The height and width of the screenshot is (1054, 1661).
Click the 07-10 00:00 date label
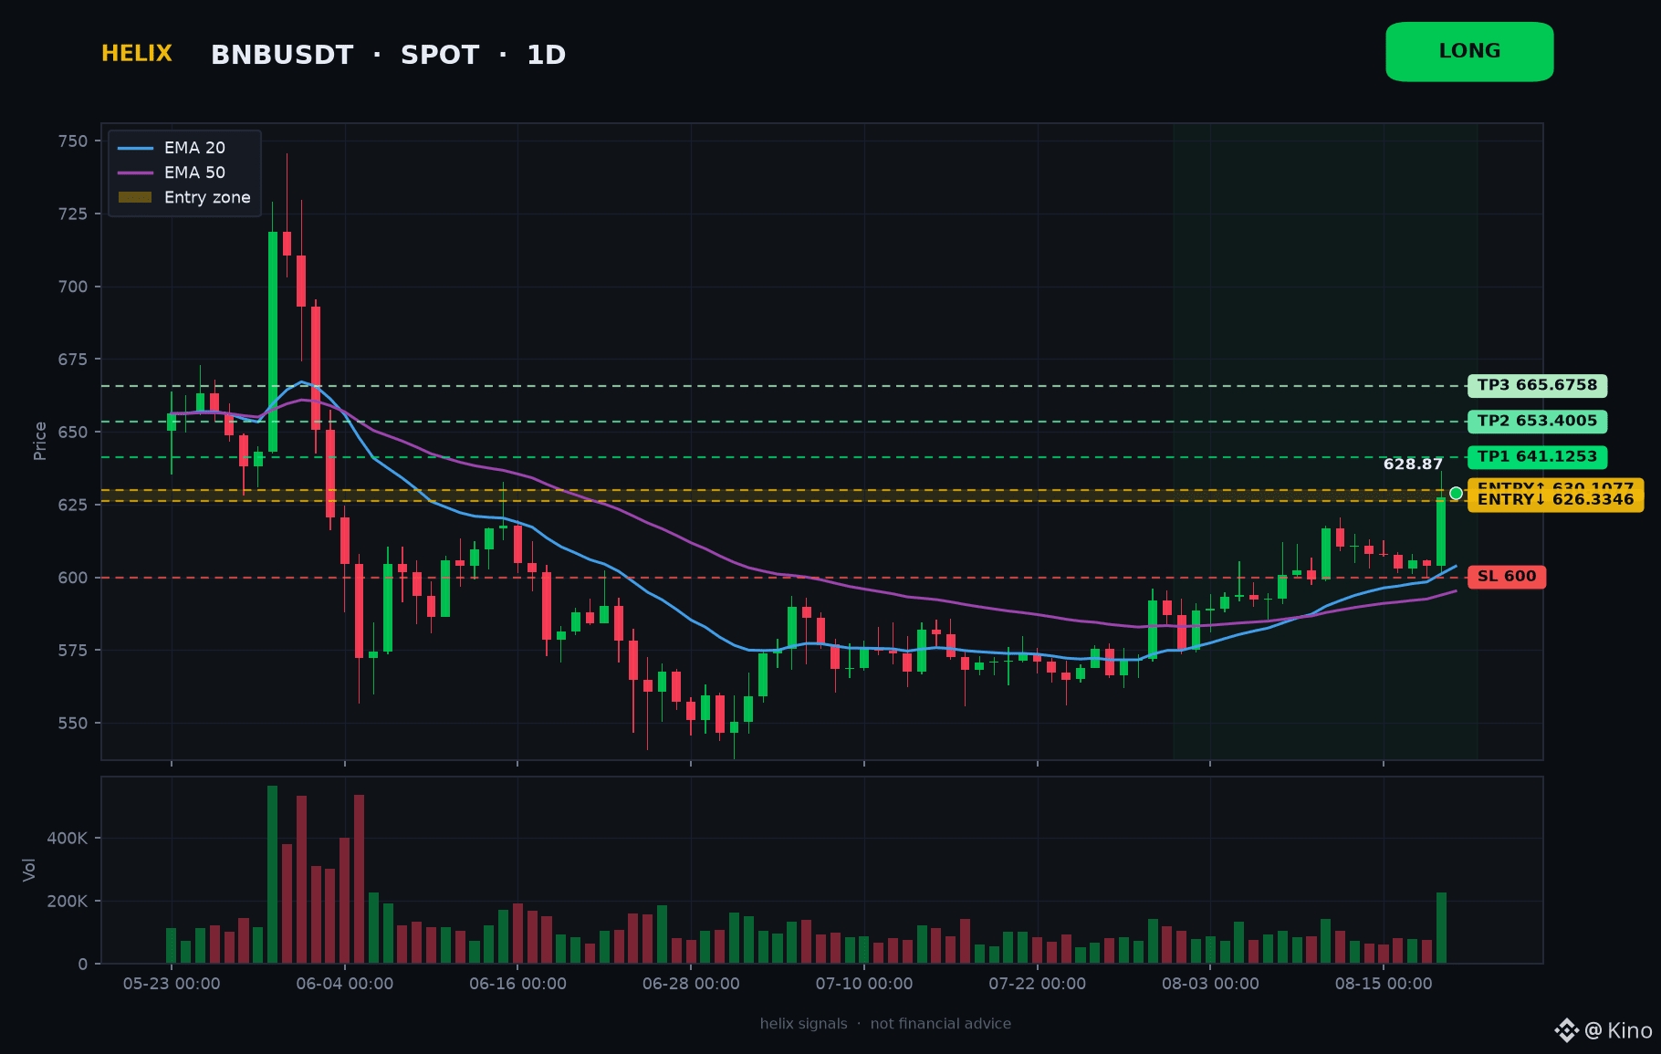pos(864,984)
